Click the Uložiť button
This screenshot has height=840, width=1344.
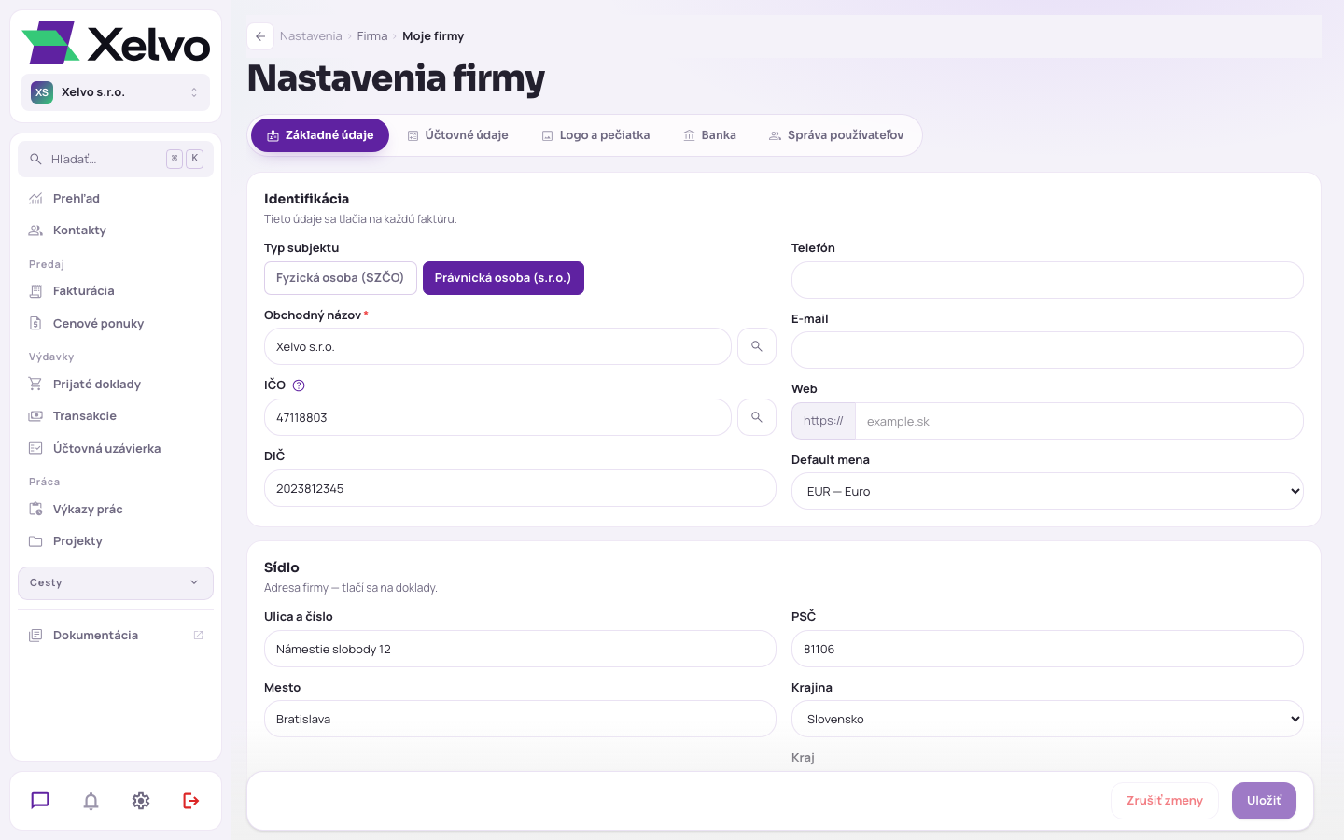(x=1264, y=801)
